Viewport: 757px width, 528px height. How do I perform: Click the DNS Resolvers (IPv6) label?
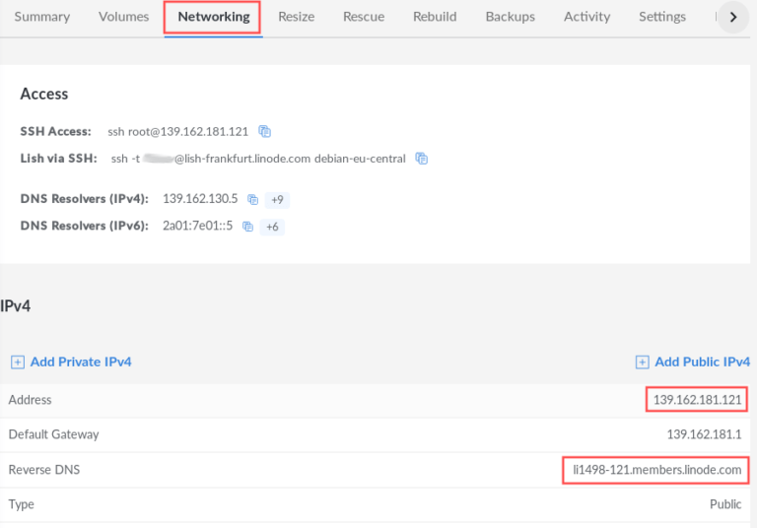point(84,226)
